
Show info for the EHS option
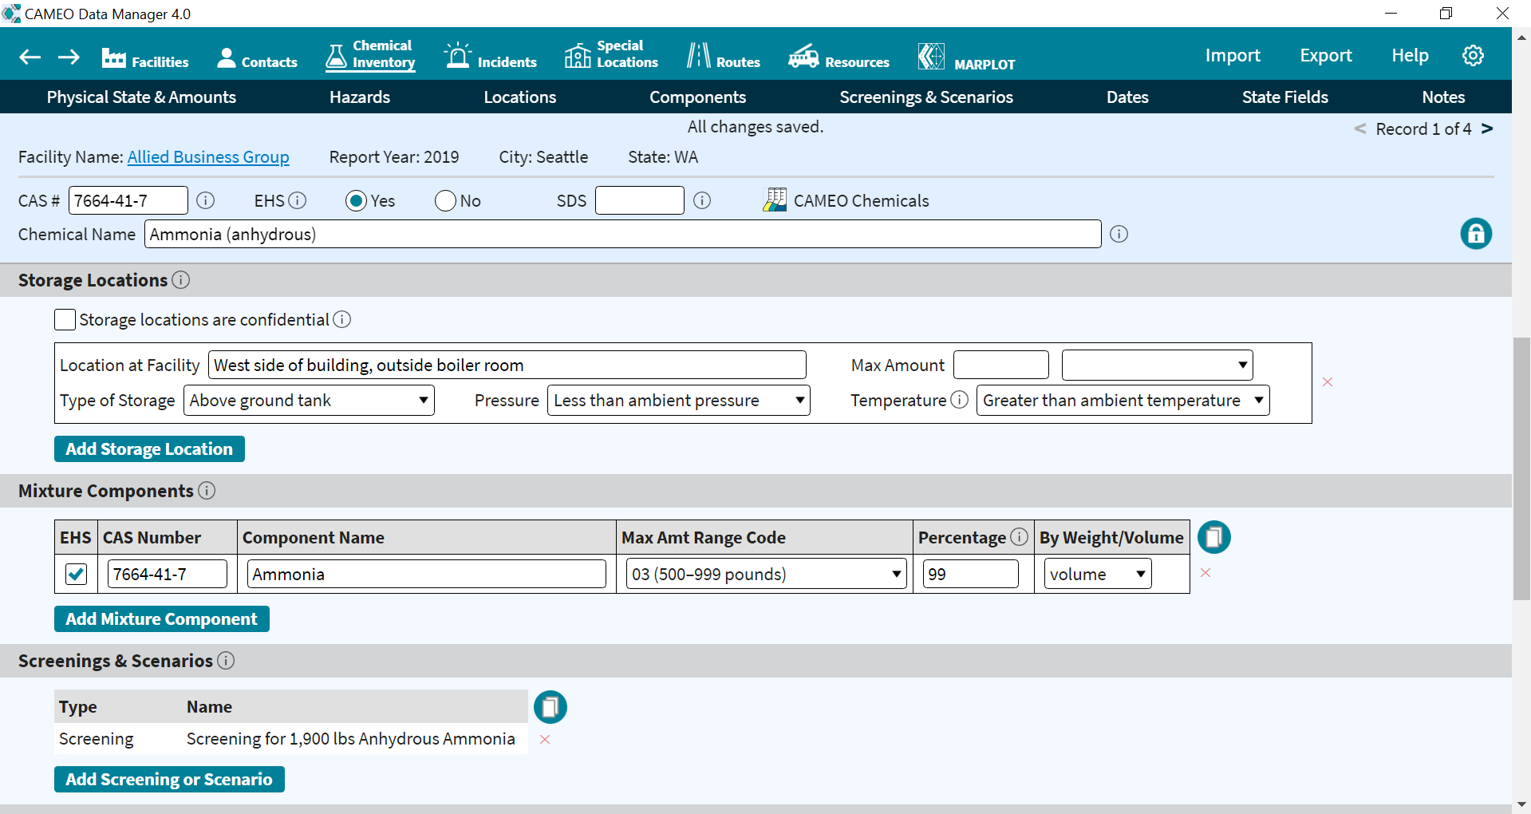coord(298,200)
